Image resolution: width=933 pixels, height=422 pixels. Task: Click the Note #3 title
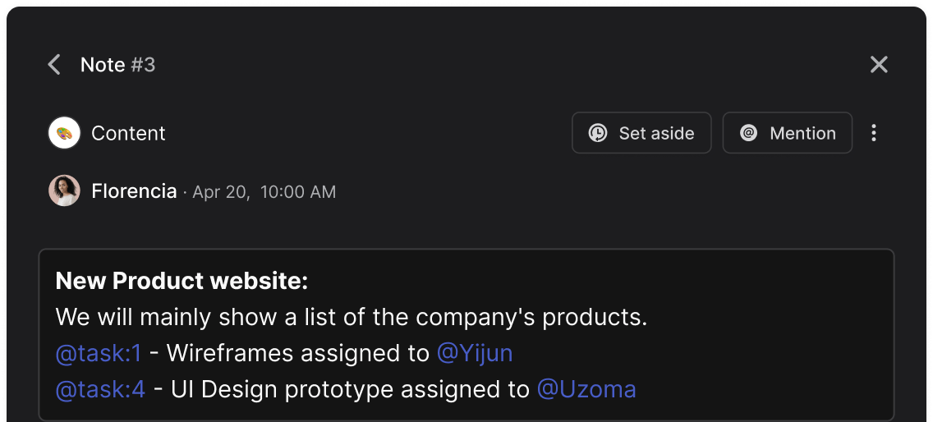coord(117,65)
